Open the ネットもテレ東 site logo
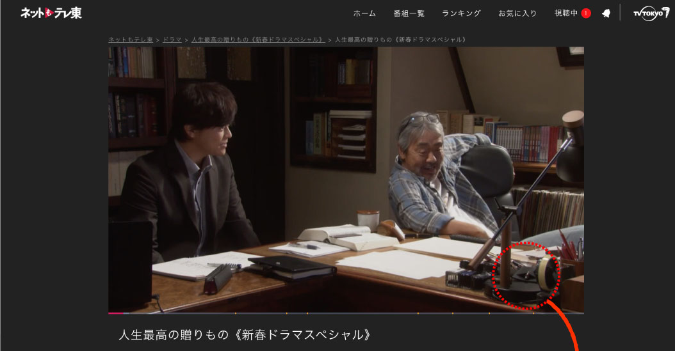675x351 pixels. coord(51,13)
